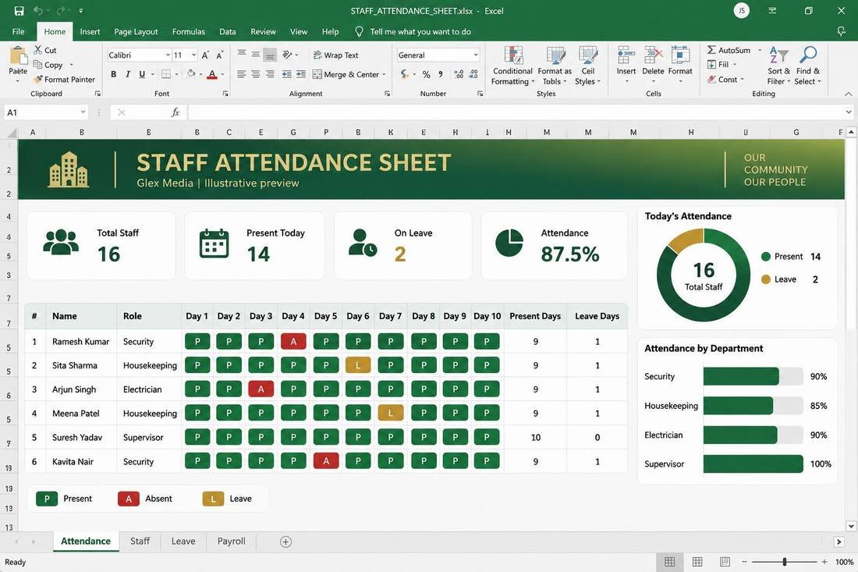Apply Percent Style format

[x=426, y=74]
